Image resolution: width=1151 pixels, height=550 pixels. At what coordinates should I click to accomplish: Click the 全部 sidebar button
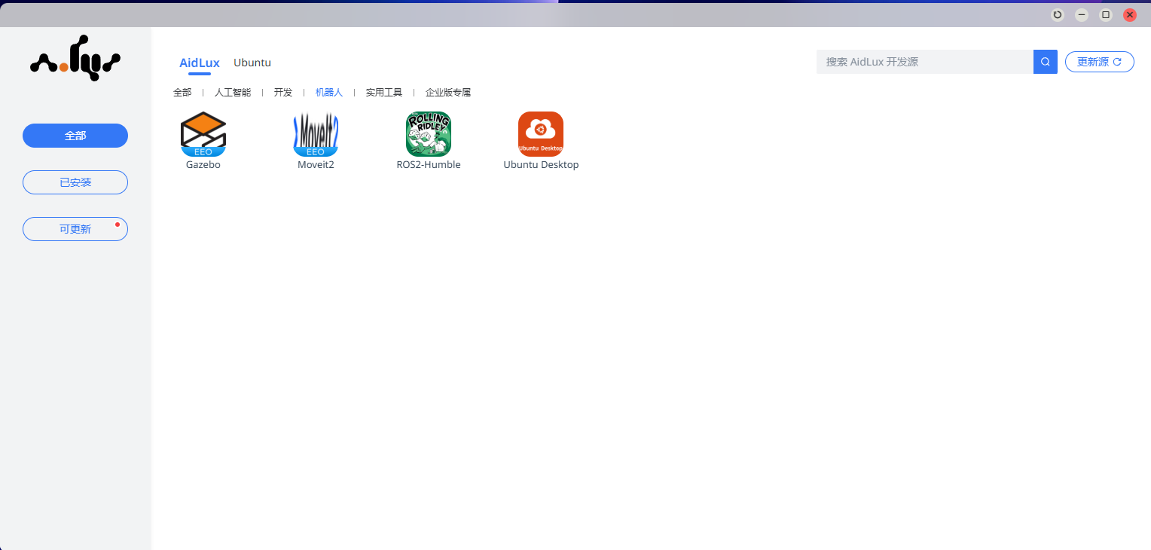tap(75, 136)
